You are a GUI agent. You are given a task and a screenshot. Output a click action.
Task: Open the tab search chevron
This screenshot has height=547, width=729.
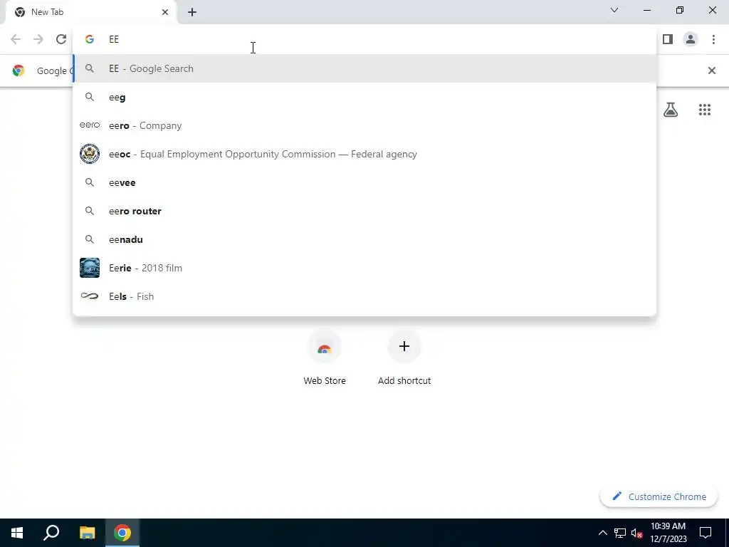(x=614, y=10)
